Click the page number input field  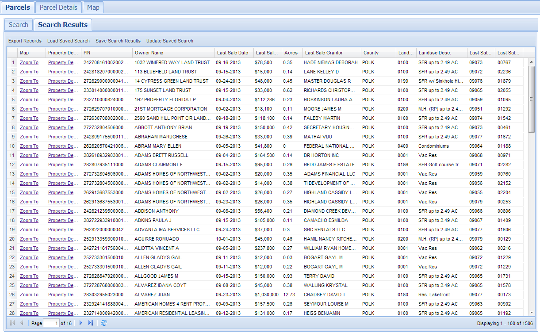click(x=51, y=323)
